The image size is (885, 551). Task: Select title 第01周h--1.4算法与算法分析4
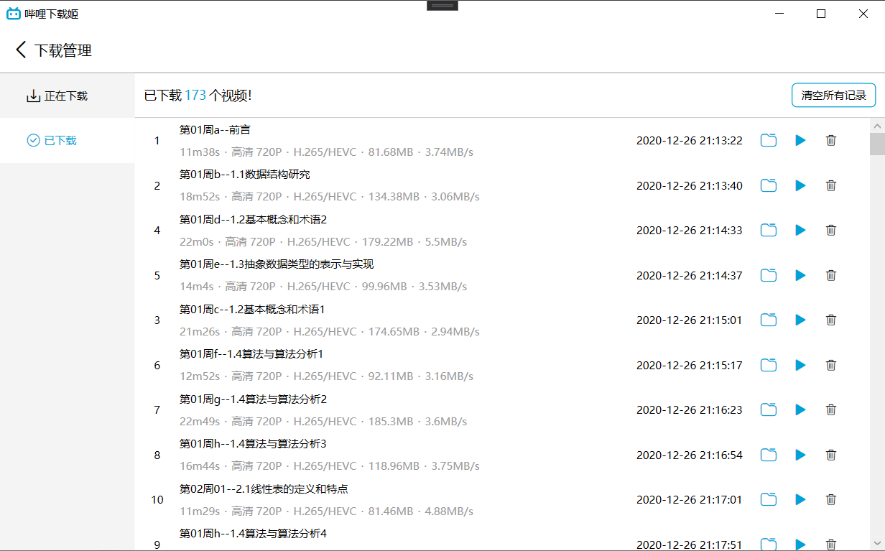click(x=253, y=534)
